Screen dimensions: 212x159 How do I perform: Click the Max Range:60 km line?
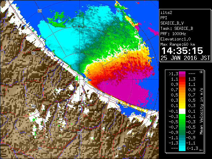click(x=178, y=44)
